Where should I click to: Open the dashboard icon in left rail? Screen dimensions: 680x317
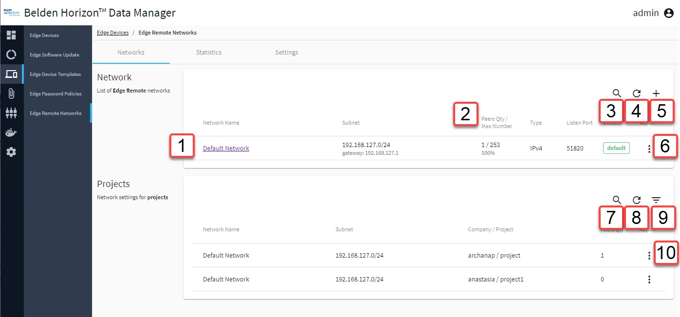click(11, 35)
